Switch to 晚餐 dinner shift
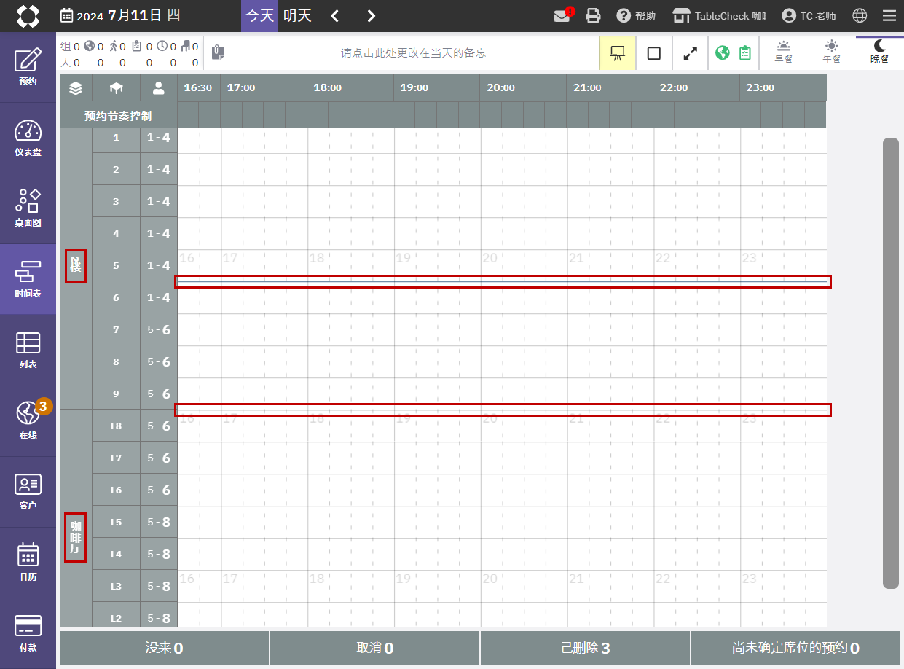The height and width of the screenshot is (669, 904). point(880,52)
